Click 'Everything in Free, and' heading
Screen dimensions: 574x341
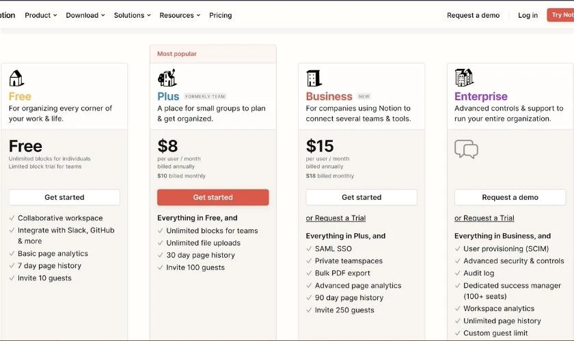tap(197, 218)
